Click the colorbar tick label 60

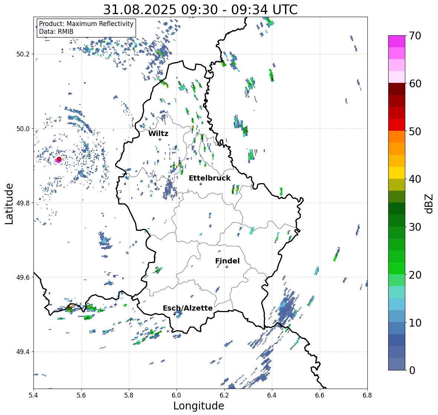pyautogui.click(x=415, y=84)
